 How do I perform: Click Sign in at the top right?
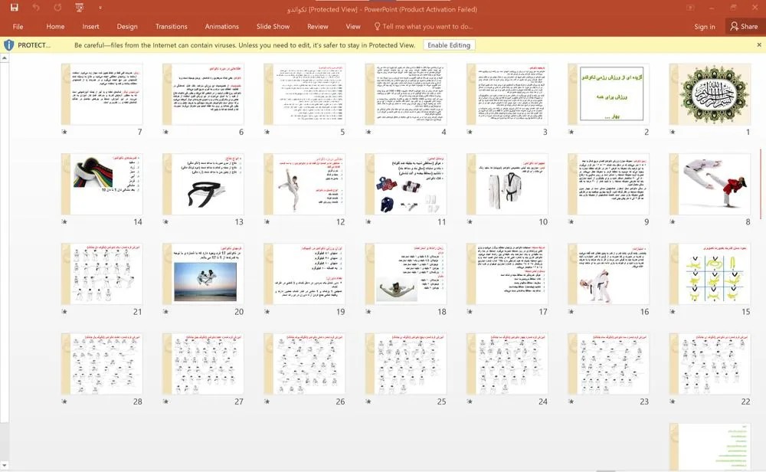[705, 26]
